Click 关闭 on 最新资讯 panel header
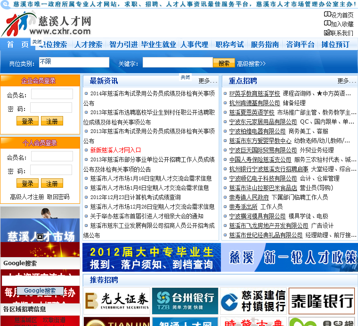This screenshot has height=326, width=358. pyautogui.click(x=185, y=77)
